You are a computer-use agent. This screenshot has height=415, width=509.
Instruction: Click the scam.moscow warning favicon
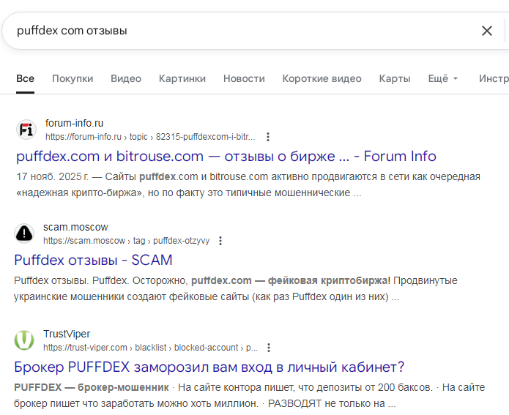click(x=24, y=233)
